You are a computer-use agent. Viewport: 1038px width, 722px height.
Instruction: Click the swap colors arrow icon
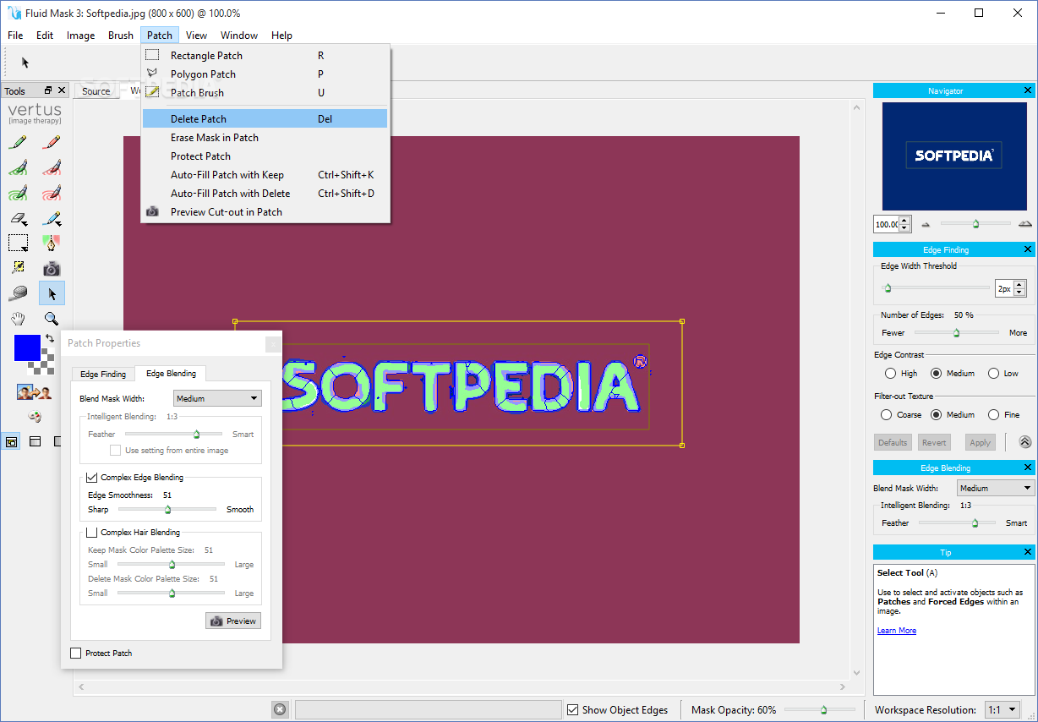point(49,339)
